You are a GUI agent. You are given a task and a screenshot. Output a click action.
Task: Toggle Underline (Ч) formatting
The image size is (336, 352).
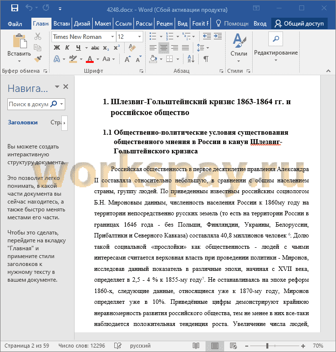click(78, 48)
